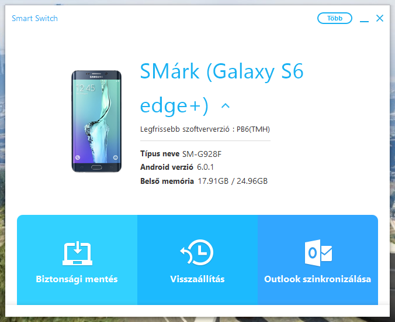Click the Android verzió 6.0.1 entry
The width and height of the screenshot is (395, 322).
[177, 167]
